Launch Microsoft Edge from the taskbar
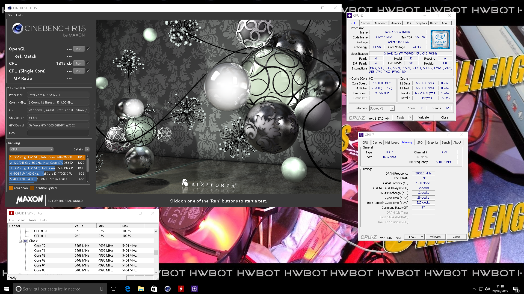 point(128,289)
